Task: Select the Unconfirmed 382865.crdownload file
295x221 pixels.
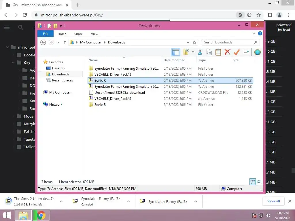Action: click(x=170, y=92)
